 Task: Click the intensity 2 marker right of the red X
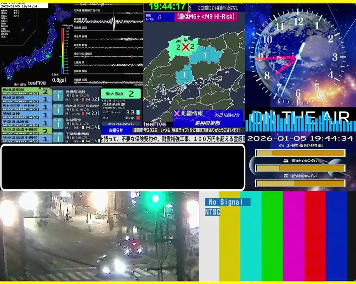(192, 47)
